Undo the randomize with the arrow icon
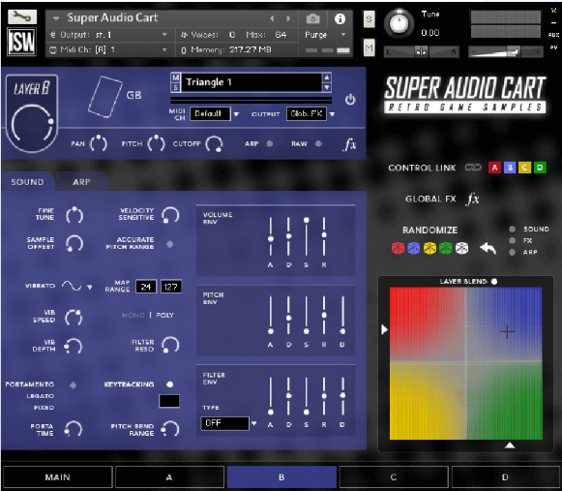The height and width of the screenshot is (491, 562). [488, 248]
